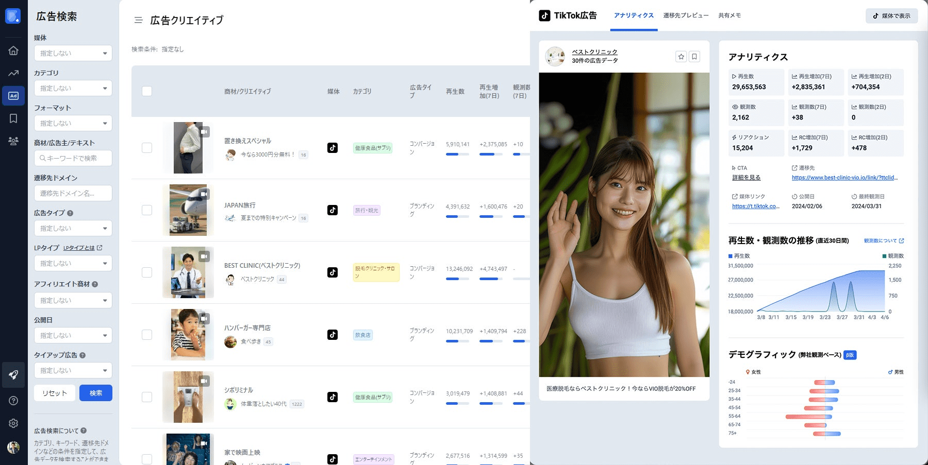Click the キーワードで検索 input field
Screen dimensions: 928x465
click(73, 158)
